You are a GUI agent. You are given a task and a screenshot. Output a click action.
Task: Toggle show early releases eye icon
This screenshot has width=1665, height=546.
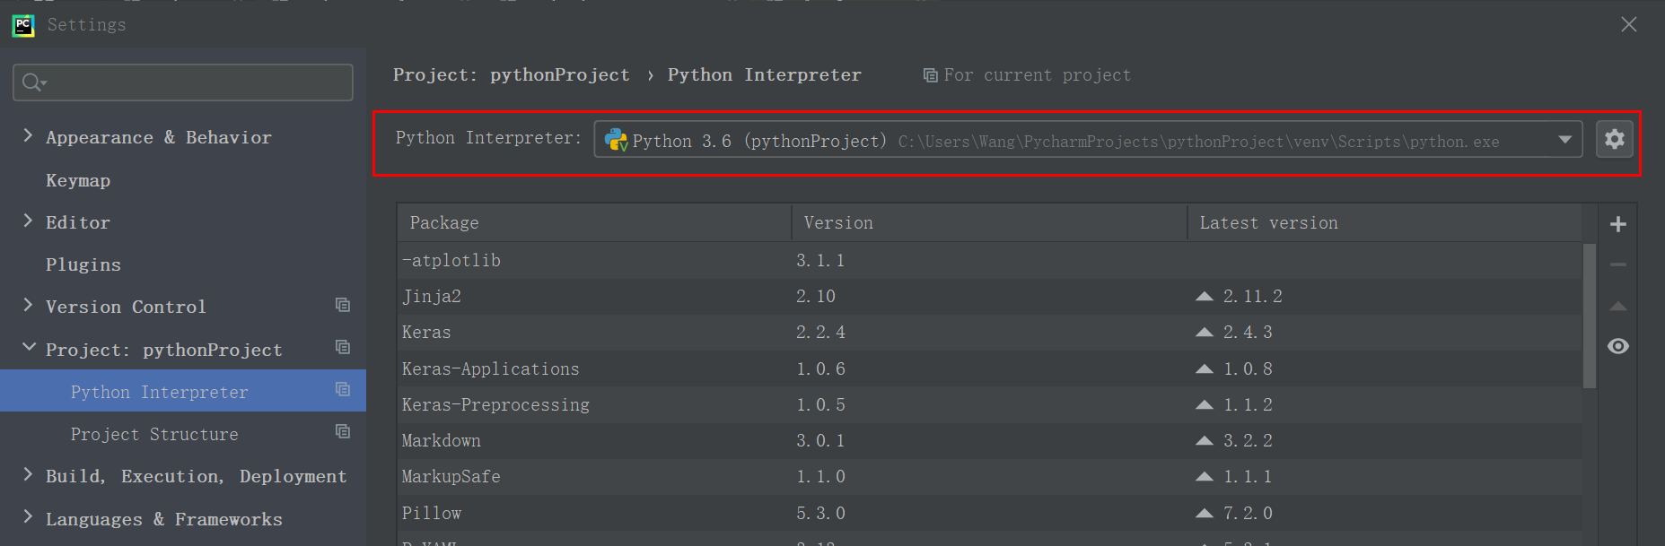click(1618, 346)
